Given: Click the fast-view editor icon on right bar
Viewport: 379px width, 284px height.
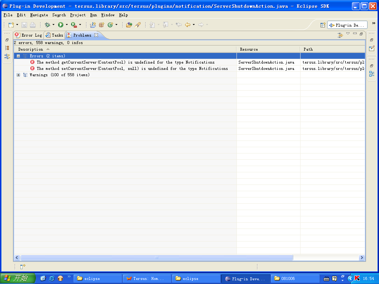Looking at the screenshot, I should click(x=372, y=48).
